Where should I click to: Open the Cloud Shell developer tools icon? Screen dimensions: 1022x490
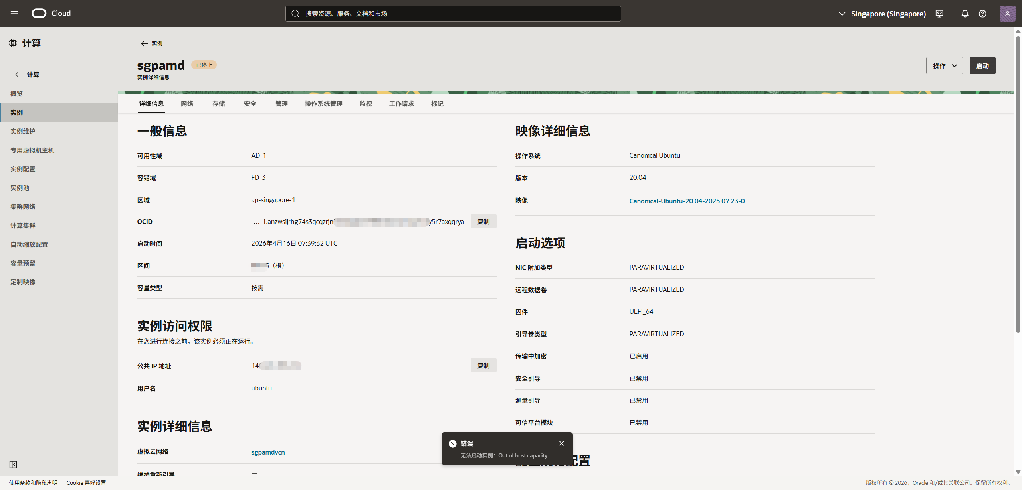coord(939,14)
